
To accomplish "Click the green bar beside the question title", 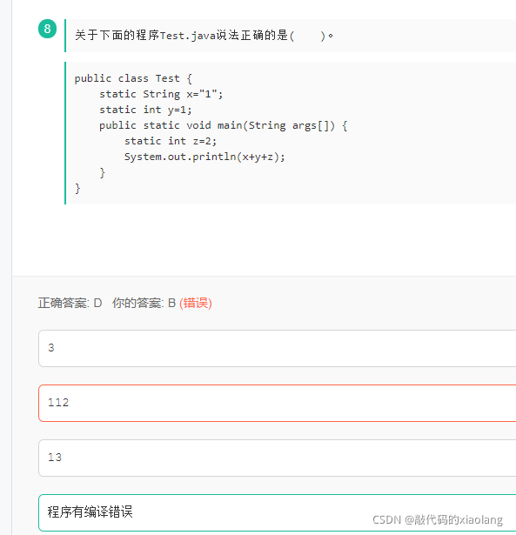I will pos(65,36).
